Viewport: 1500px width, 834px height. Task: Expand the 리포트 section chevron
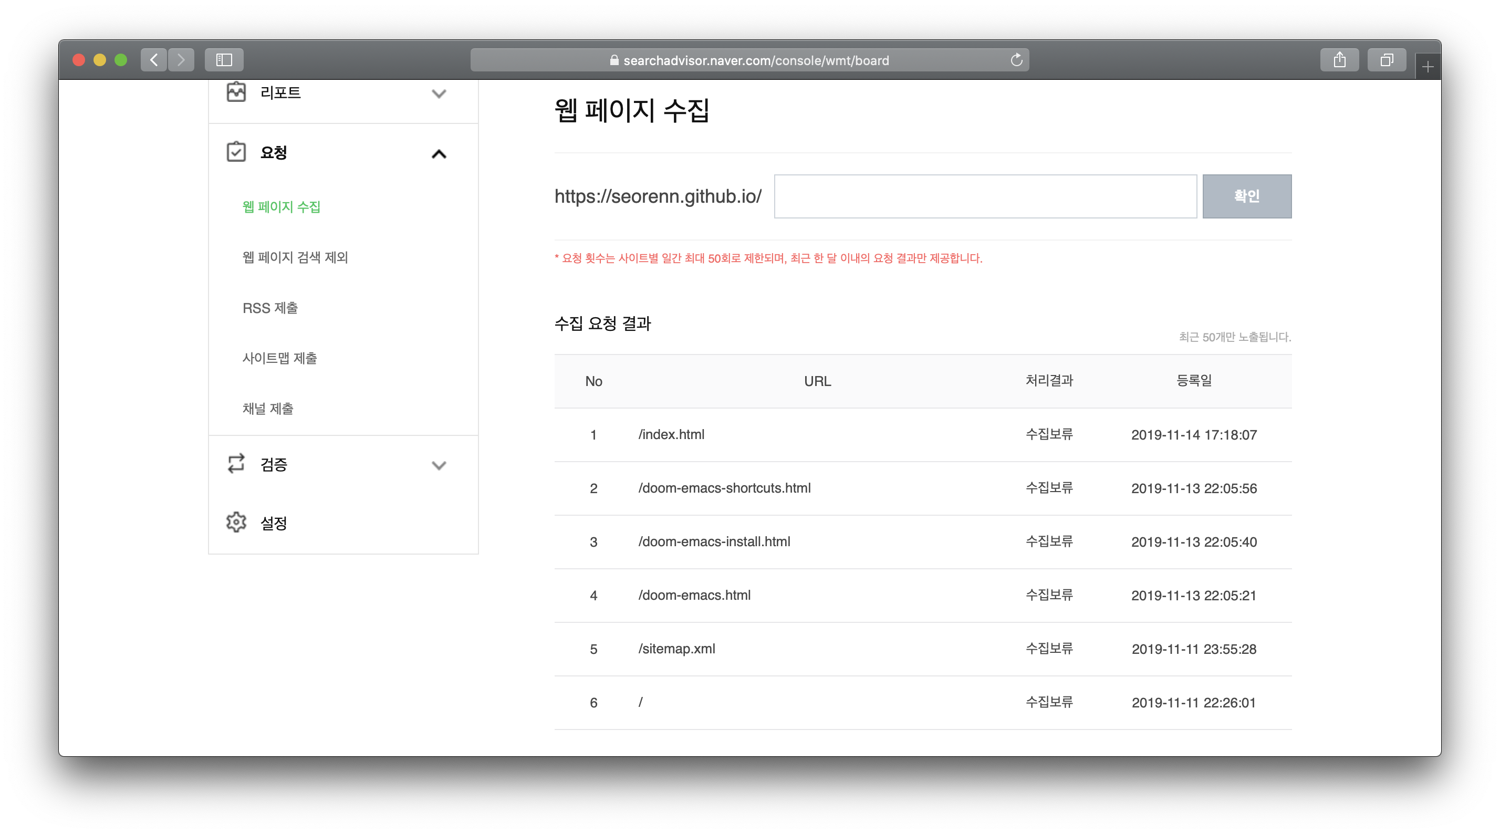coord(439,94)
